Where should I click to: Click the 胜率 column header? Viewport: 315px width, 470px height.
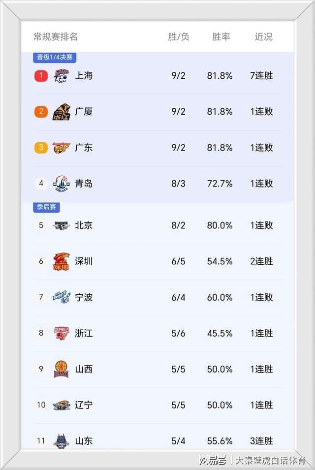pyautogui.click(x=221, y=37)
